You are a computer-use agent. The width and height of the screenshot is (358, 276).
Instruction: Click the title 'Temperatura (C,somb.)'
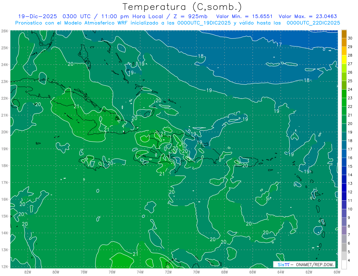pyautogui.click(x=182, y=7)
